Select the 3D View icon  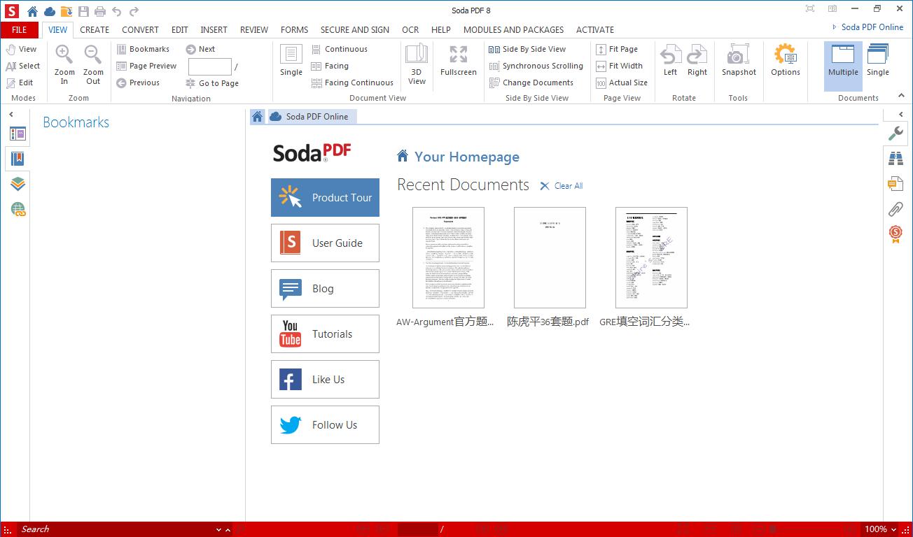[x=417, y=64]
